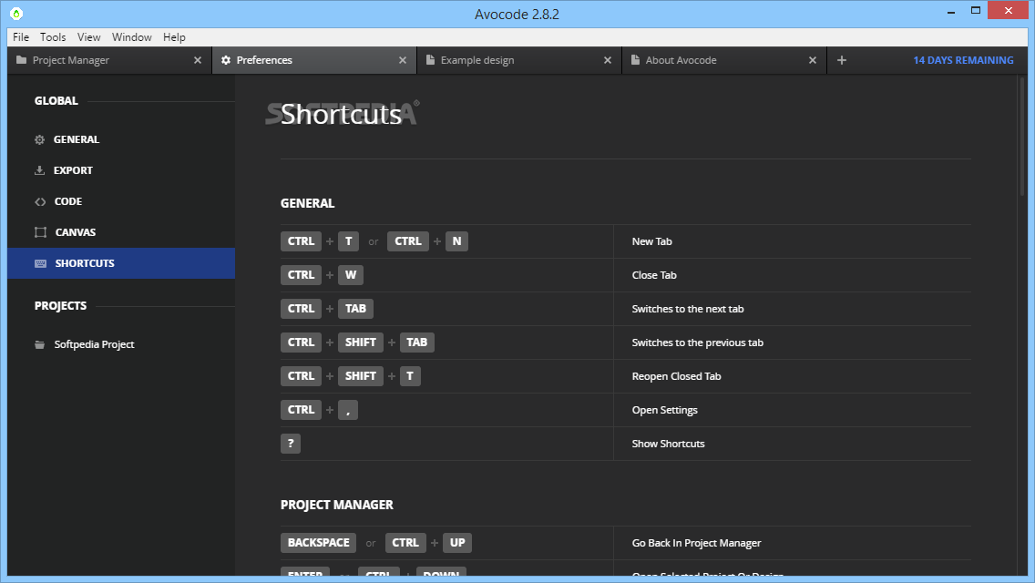Screen dimensions: 1035x583
Task: Click the Export download icon in sidebar
Action: pos(39,170)
